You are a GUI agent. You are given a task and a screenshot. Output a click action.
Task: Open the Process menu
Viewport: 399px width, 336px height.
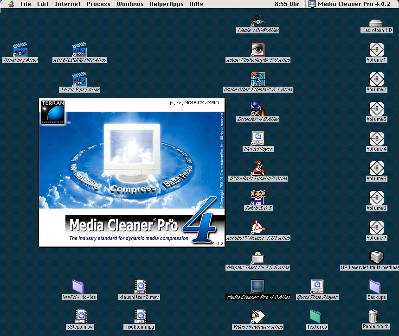point(98,4)
